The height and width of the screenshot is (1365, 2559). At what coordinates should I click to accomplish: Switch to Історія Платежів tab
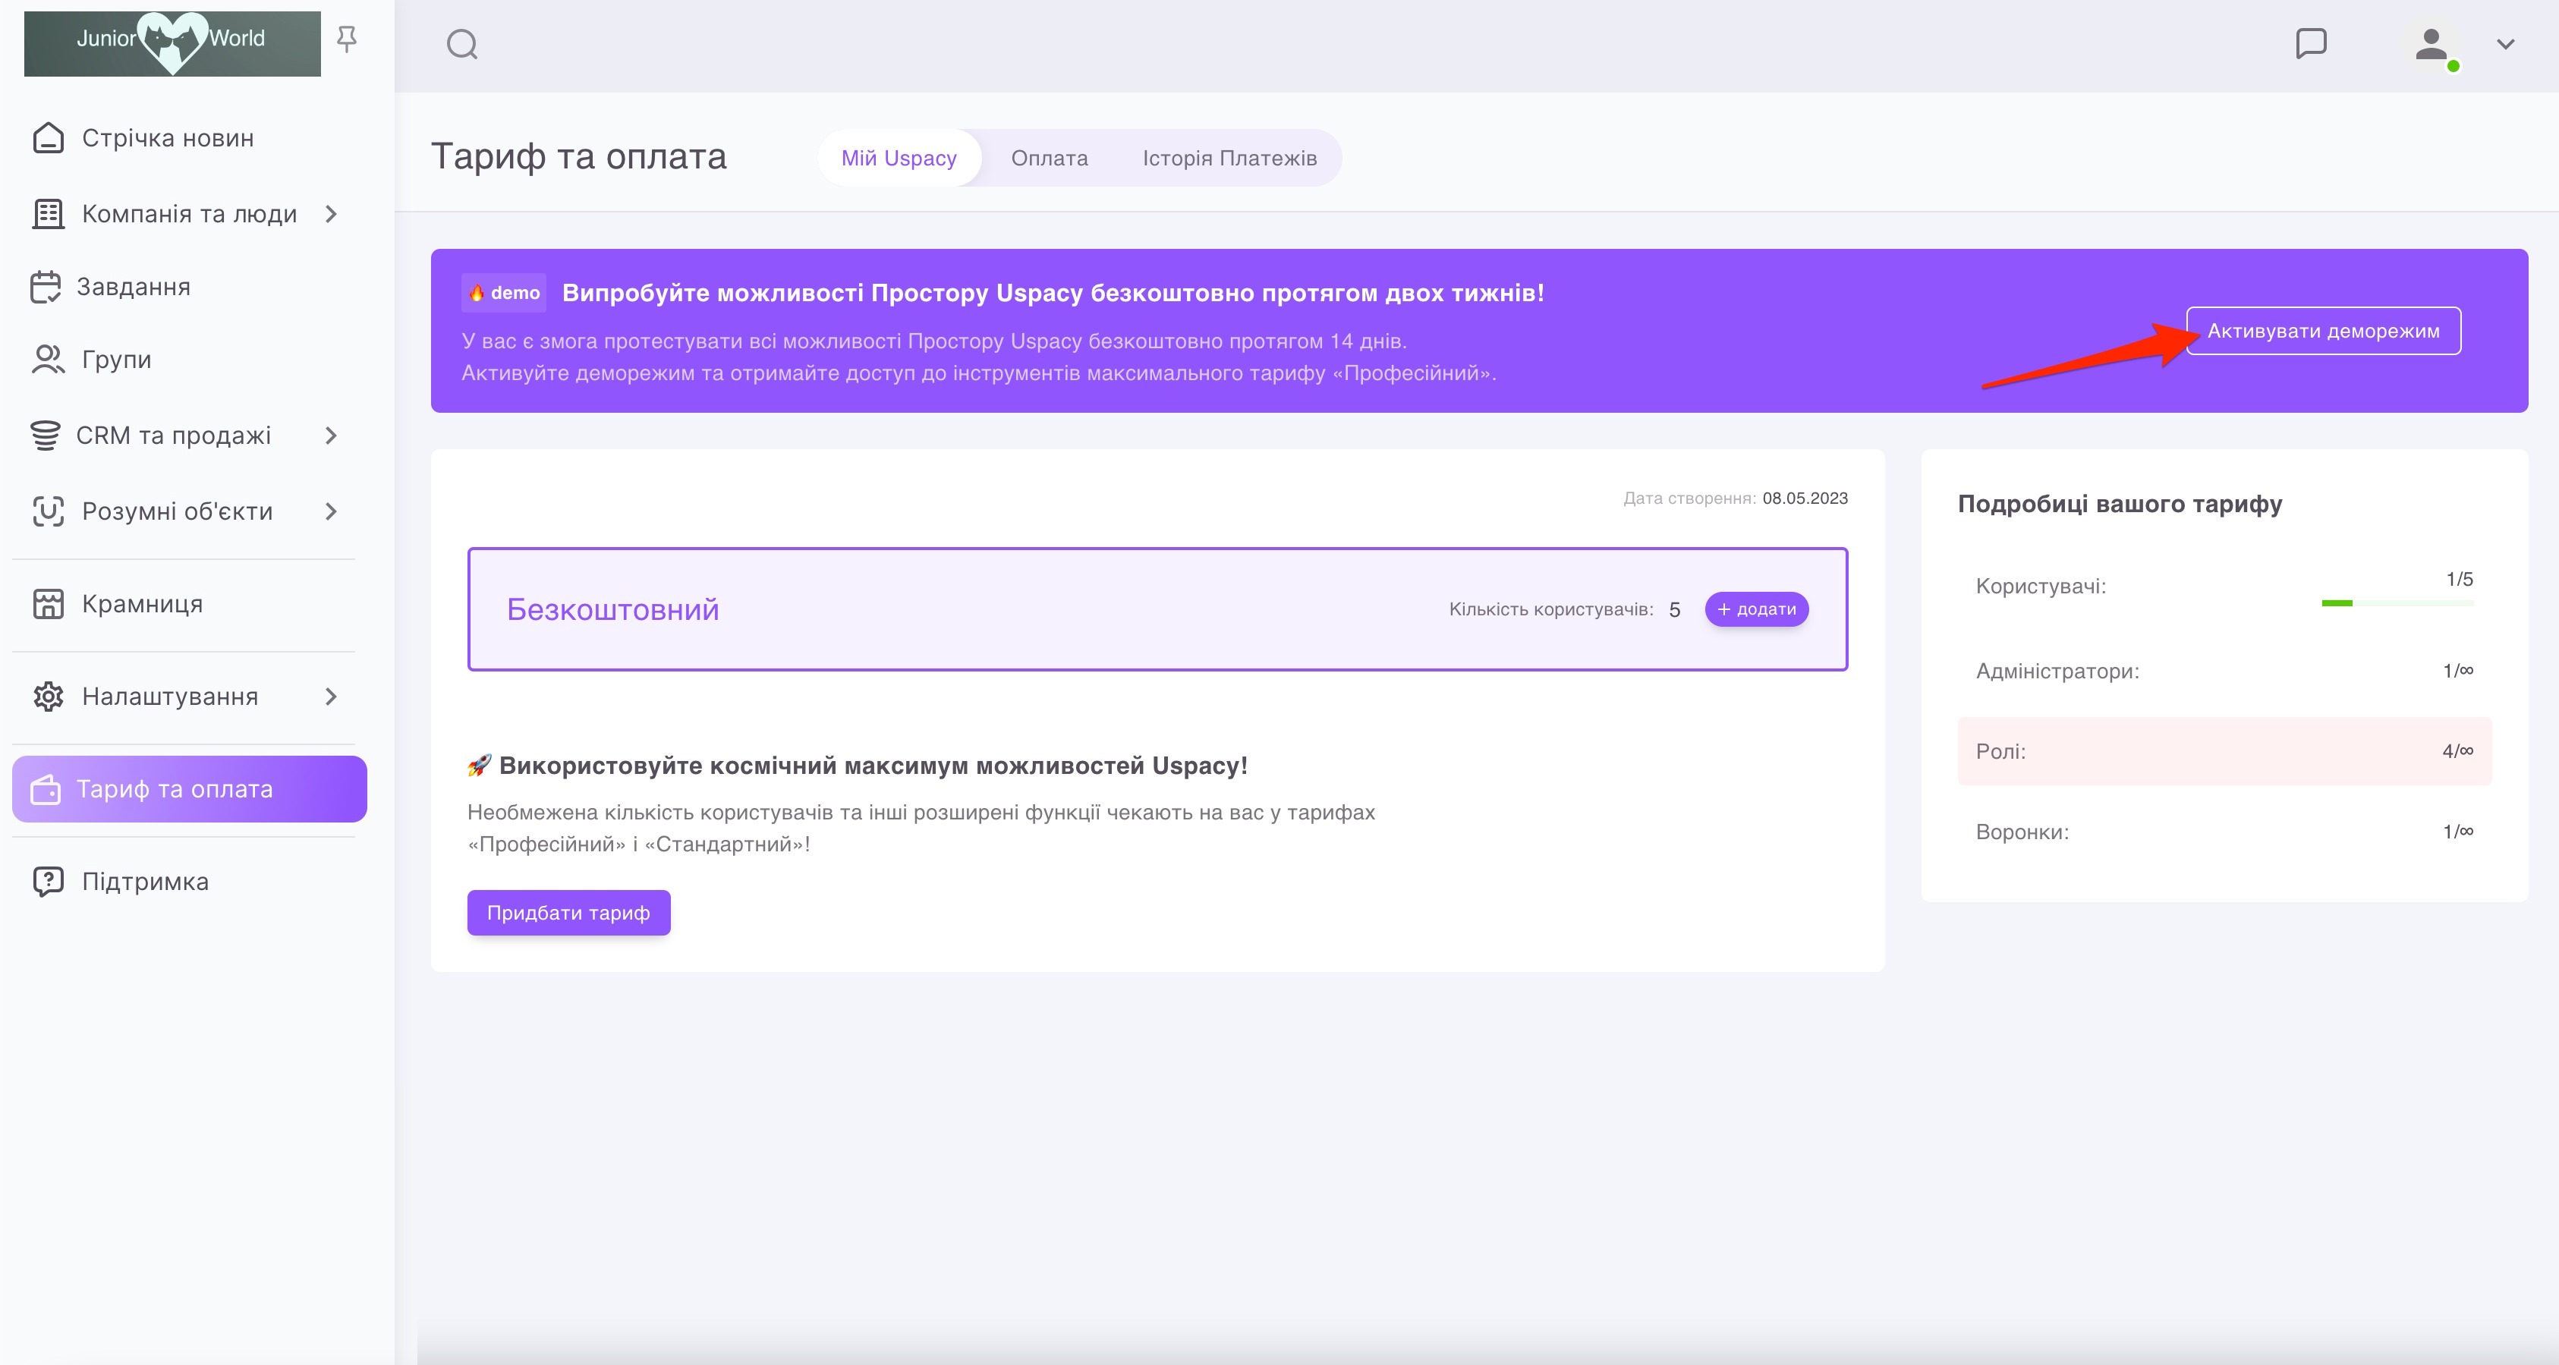(x=1229, y=158)
